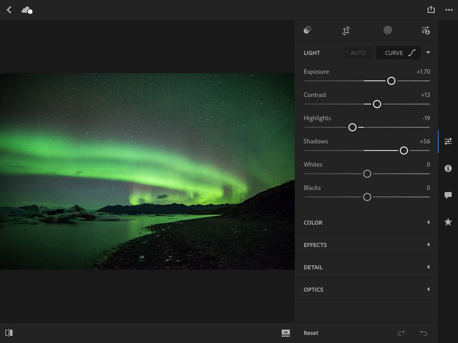Reset all edits

(310, 333)
